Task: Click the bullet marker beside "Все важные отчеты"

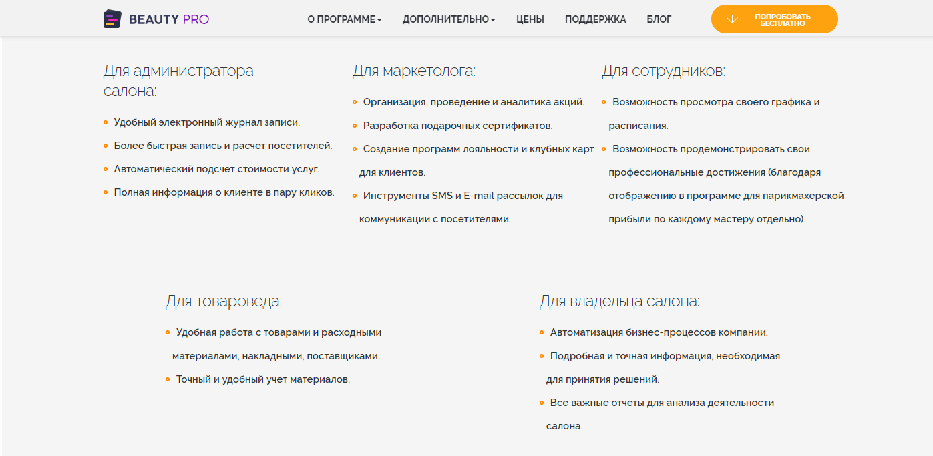Action: (542, 403)
